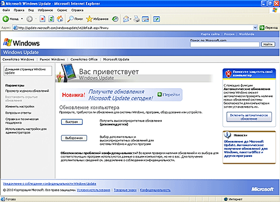Stop page loading with the red X icon
Viewport: 280px width, 202px height.
(43, 19)
